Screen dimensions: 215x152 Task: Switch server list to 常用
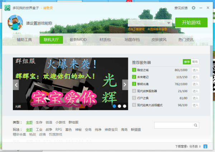pos(195,62)
